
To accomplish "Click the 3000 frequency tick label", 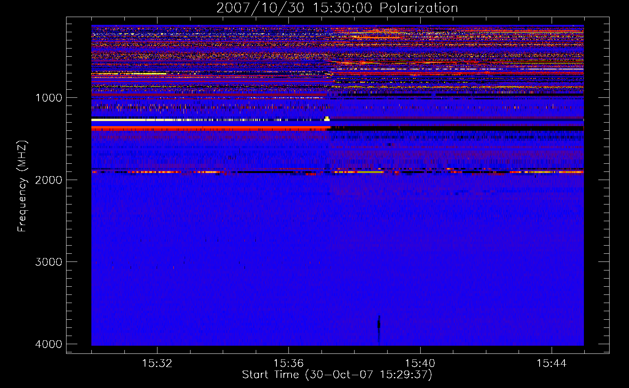I will (x=49, y=262).
